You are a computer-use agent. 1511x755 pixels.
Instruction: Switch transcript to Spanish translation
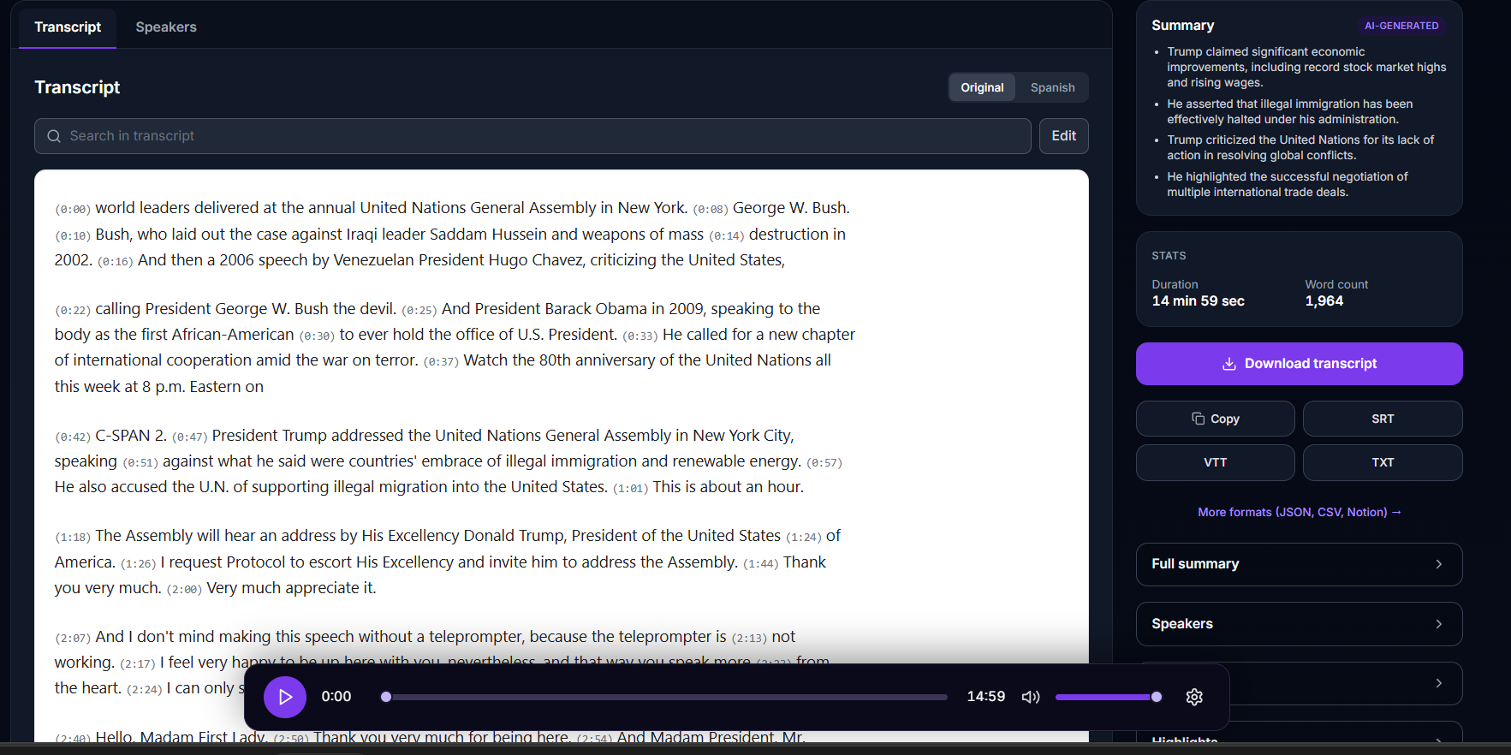coord(1052,87)
